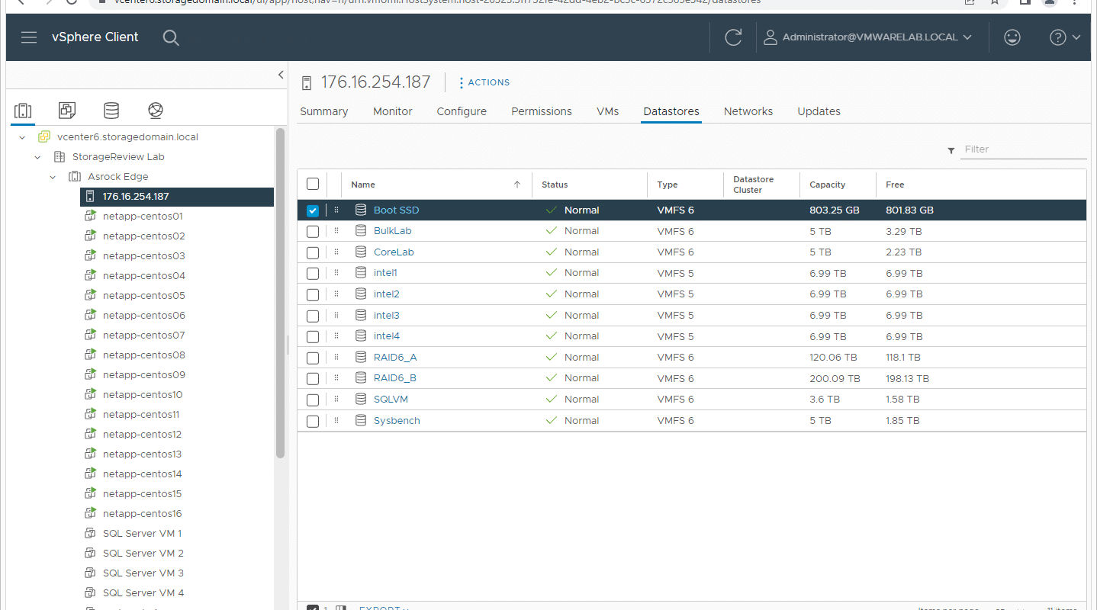Open the ACTIONS menu for the host
1097x610 pixels.
point(484,82)
